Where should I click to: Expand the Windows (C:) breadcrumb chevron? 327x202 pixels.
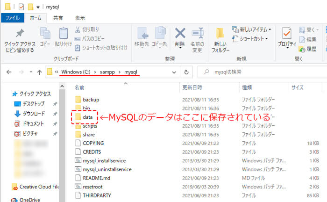tap(95, 72)
